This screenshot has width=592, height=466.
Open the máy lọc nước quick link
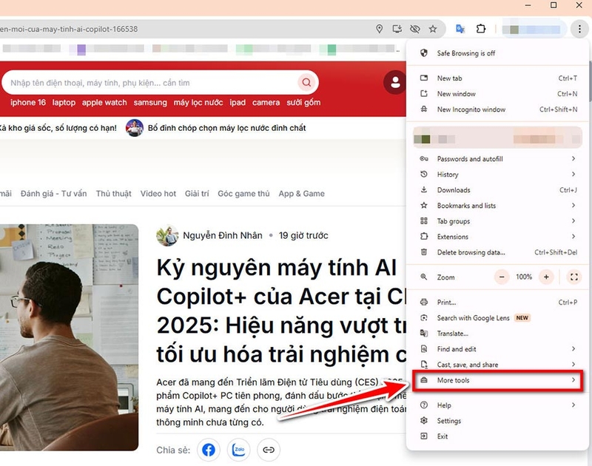pyautogui.click(x=198, y=102)
